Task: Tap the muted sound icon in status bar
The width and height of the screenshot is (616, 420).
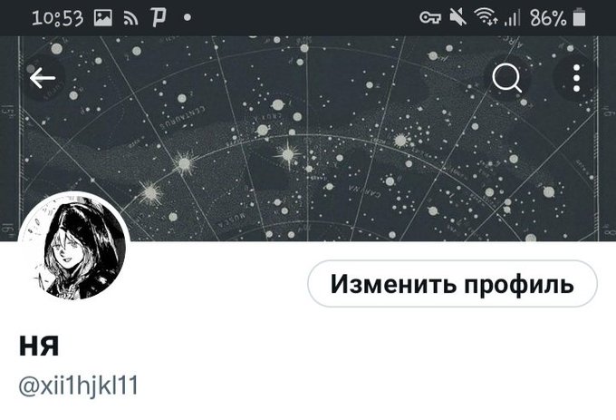Action: [458, 18]
